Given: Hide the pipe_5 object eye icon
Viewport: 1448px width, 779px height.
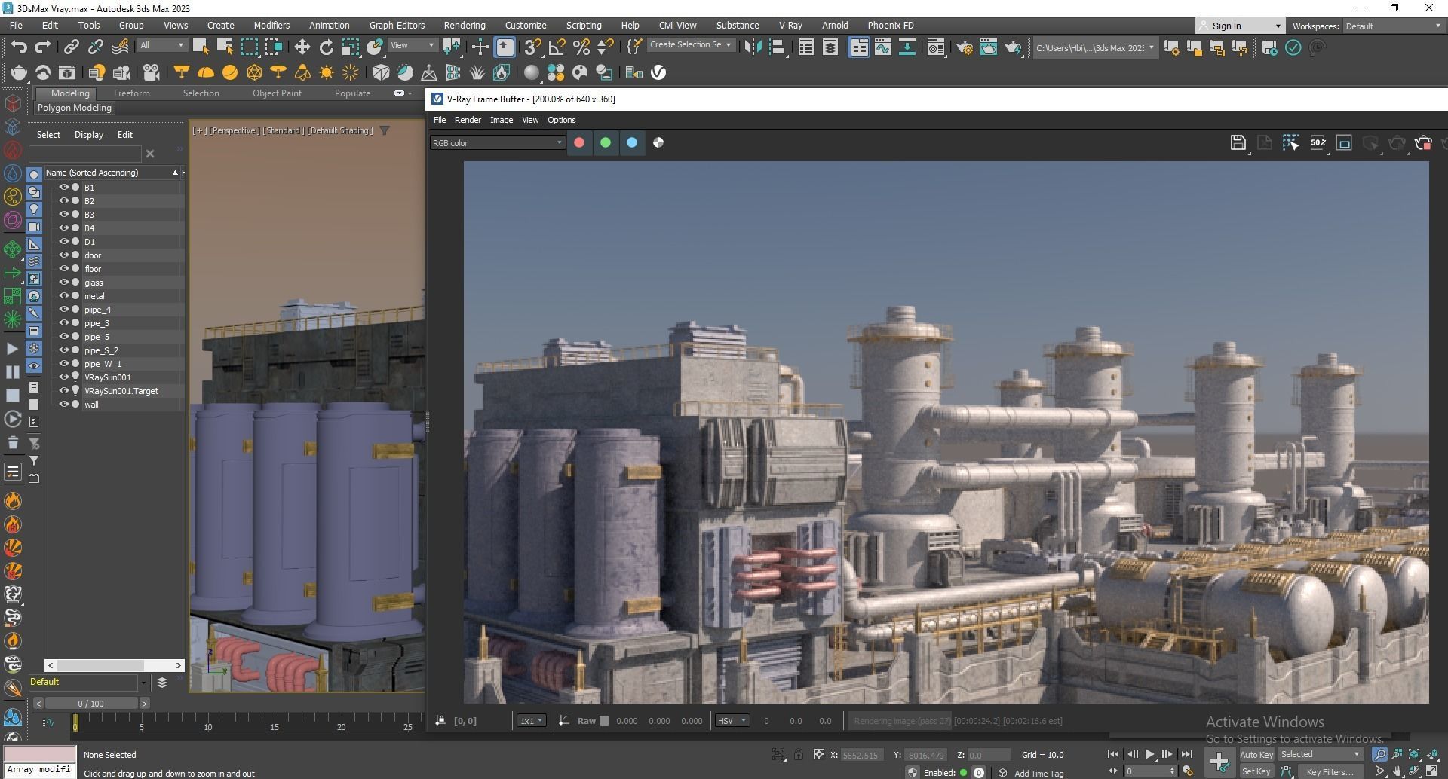Looking at the screenshot, I should 64,337.
